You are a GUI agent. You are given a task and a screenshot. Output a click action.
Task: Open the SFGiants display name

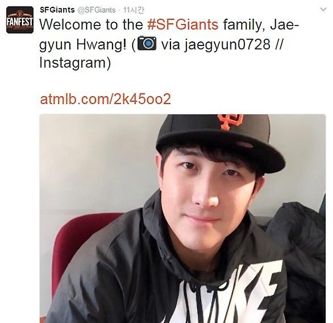[57, 10]
